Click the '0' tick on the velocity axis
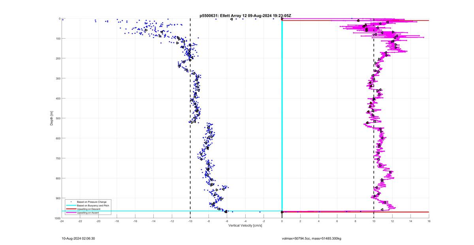The height and width of the screenshot is (245, 474). tap(282, 221)
